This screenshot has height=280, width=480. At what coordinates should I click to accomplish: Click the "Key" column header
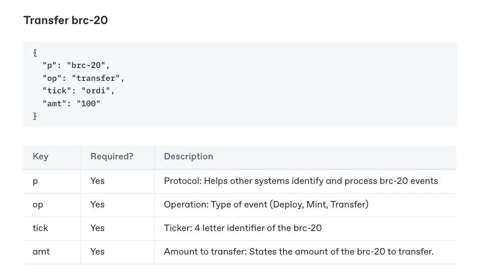pos(40,157)
